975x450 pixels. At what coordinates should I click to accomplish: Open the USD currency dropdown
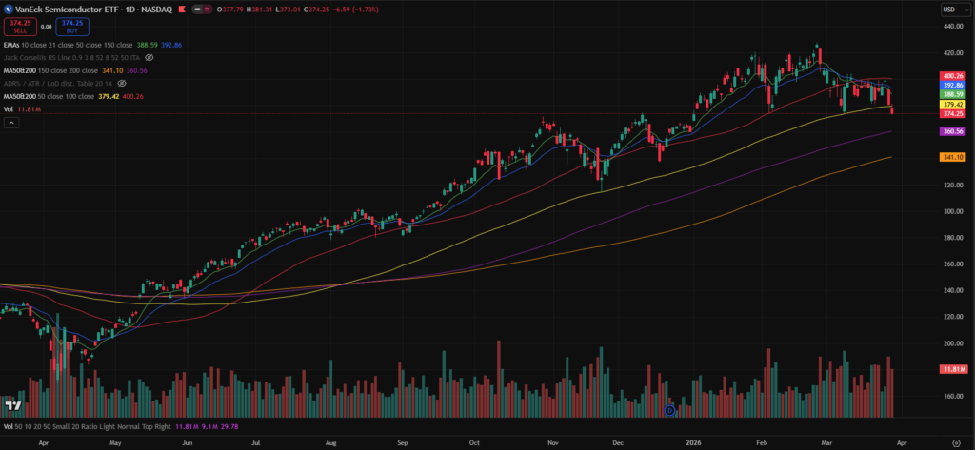tap(949, 9)
